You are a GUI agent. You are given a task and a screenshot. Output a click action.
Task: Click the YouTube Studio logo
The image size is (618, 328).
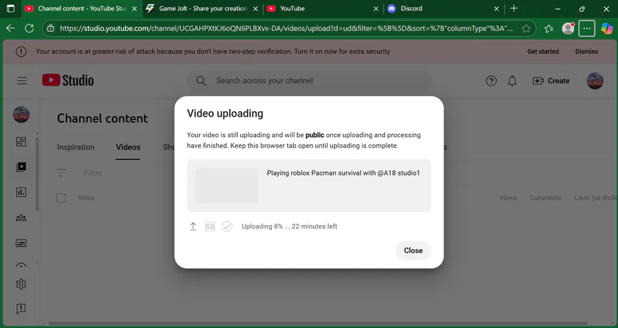pyautogui.click(x=68, y=80)
